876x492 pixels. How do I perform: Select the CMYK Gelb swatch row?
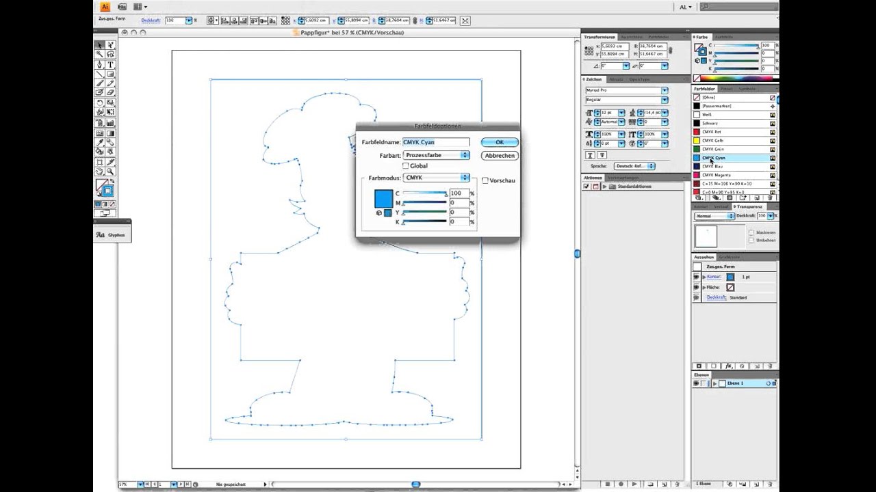click(x=734, y=140)
